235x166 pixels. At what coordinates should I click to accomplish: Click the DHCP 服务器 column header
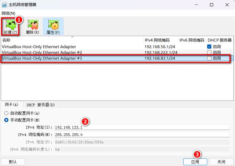[220, 40]
